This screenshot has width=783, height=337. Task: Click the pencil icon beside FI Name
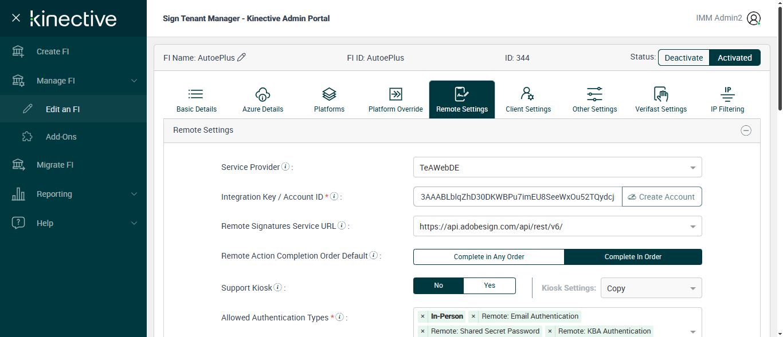[241, 57]
